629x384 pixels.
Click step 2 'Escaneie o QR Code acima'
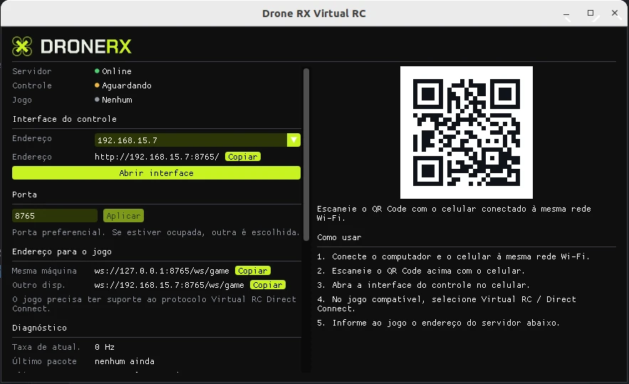click(x=421, y=271)
